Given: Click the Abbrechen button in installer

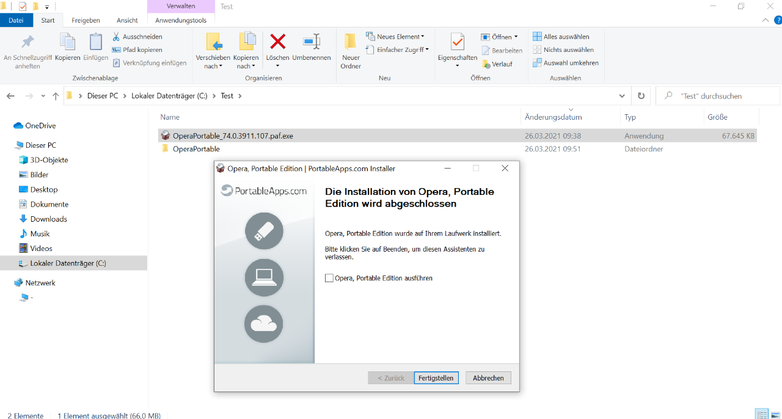Looking at the screenshot, I should [x=488, y=378].
